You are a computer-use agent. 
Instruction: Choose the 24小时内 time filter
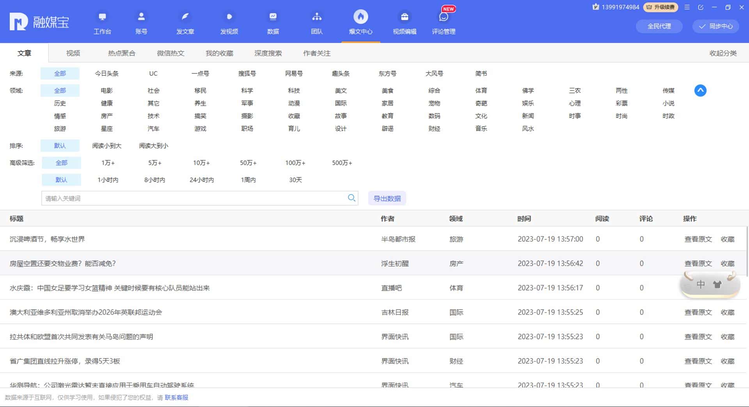click(201, 180)
